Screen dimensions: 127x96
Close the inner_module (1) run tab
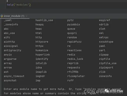coord(26,16)
